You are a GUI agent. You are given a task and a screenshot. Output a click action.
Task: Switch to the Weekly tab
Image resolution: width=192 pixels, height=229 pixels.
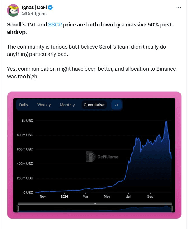tap(44, 105)
